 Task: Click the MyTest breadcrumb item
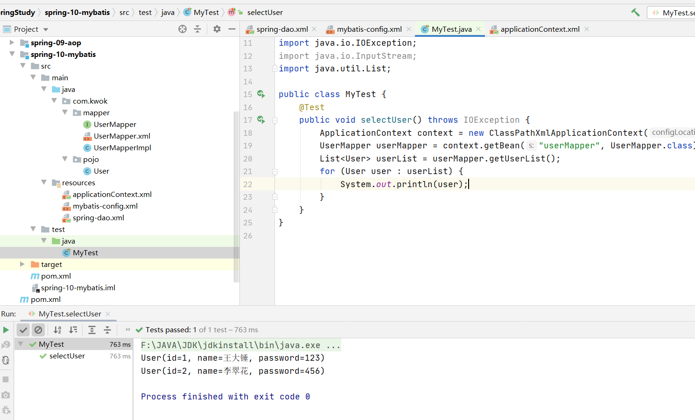coord(201,13)
